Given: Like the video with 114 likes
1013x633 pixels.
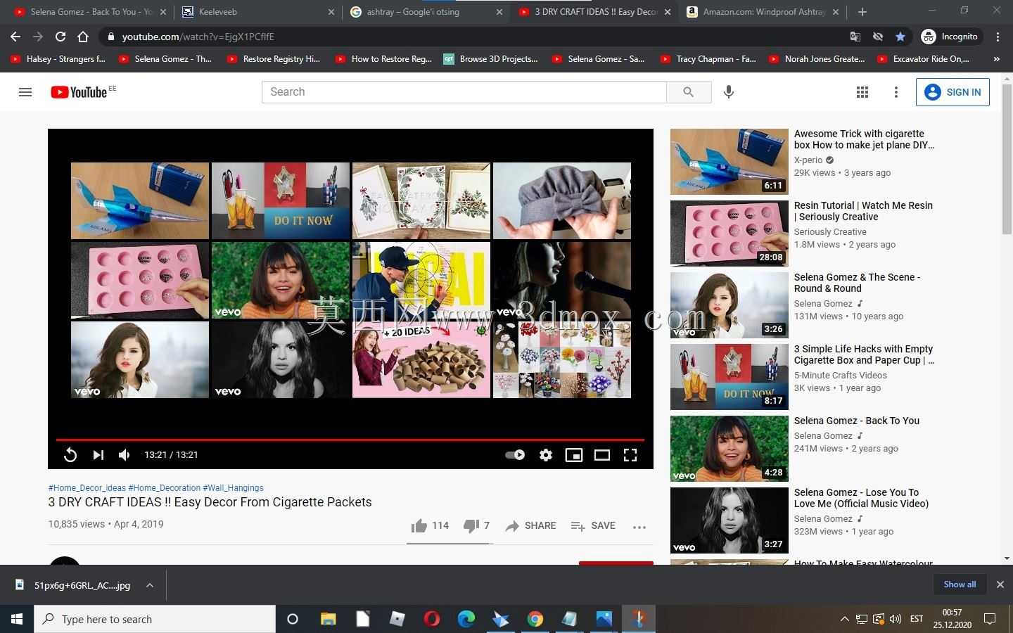Looking at the screenshot, I should pyautogui.click(x=430, y=525).
